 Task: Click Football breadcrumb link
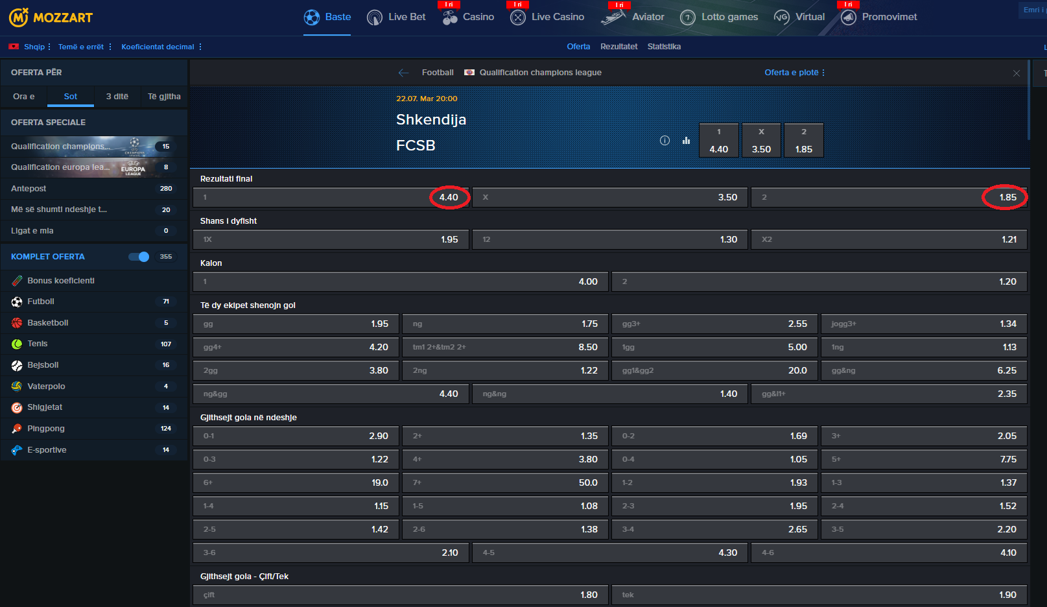438,73
